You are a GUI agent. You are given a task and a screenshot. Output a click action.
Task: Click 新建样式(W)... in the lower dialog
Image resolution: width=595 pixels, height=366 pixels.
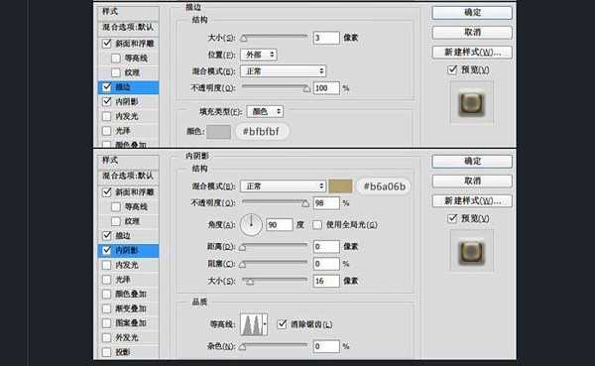[472, 200]
